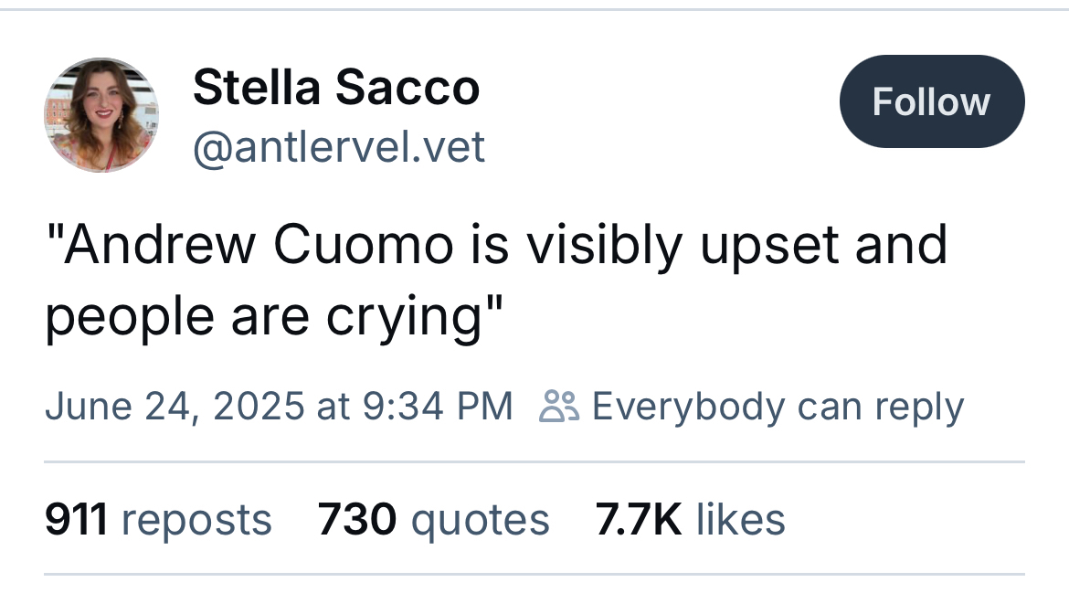Open the @antlervel.vet handle link
1069x593 pixels.
(338, 147)
